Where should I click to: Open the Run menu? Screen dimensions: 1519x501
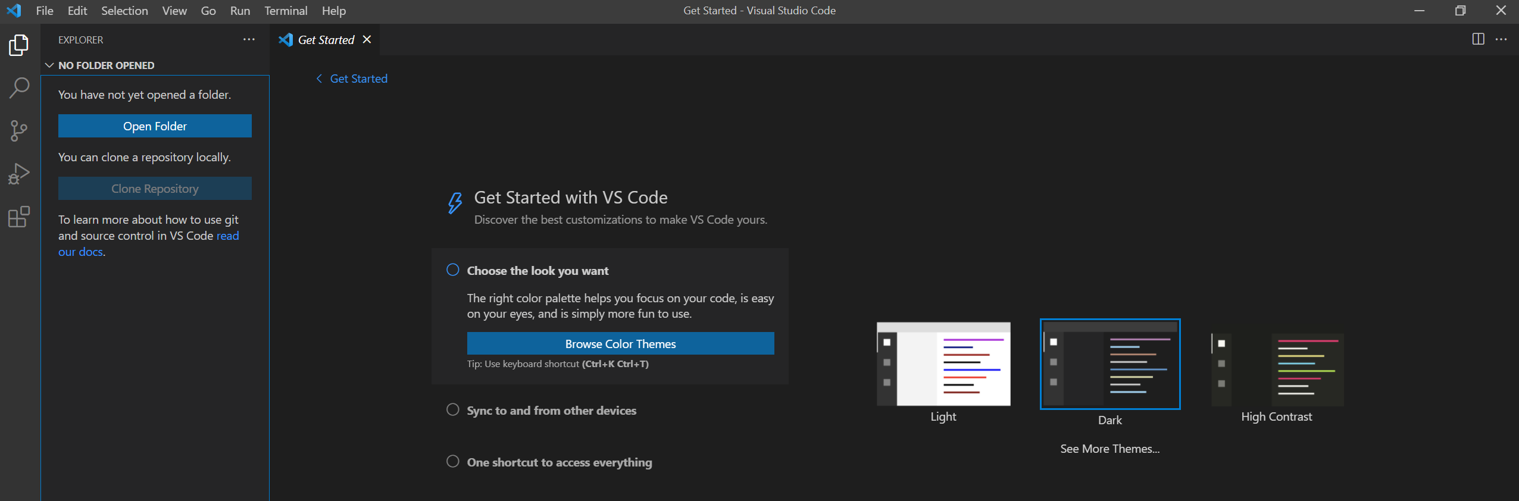tap(240, 11)
